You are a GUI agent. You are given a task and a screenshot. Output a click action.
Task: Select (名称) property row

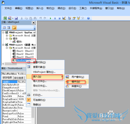[14, 82]
